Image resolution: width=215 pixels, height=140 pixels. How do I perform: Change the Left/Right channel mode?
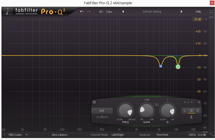click(118, 135)
